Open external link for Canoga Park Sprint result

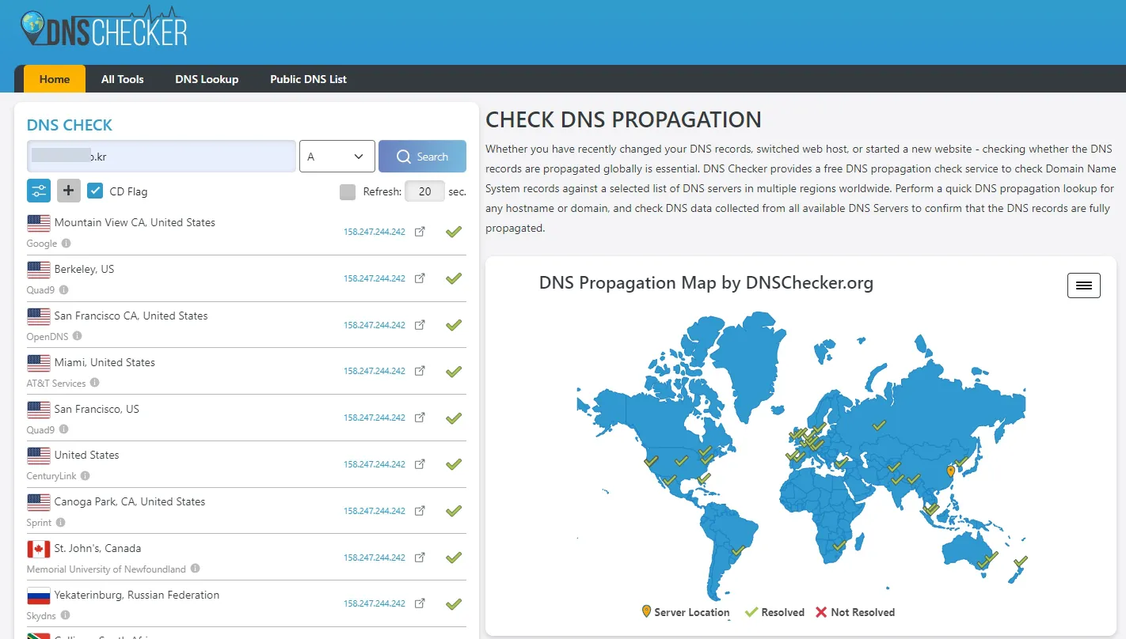(420, 511)
